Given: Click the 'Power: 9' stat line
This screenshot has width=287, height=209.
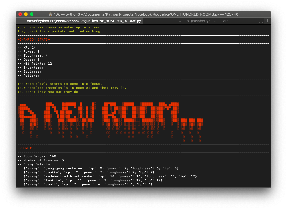Looking at the screenshot, I should pyautogui.click(x=28, y=51).
